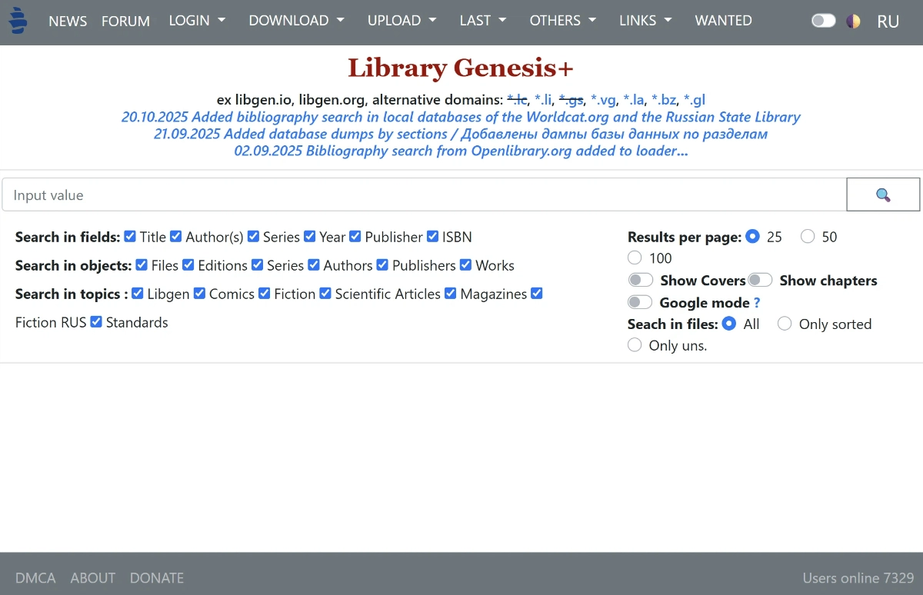Open the DMCA footer link

click(x=35, y=577)
